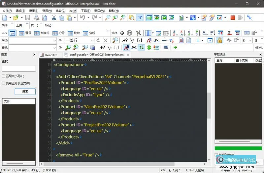This screenshot has height=173, width=264.
Task: Click the Sort A to Z icon
Action: 175,33
